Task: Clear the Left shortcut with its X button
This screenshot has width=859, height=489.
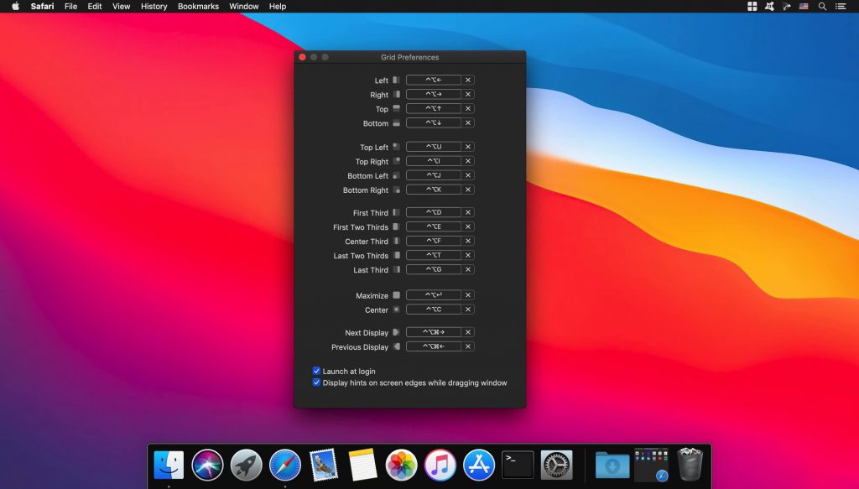Action: point(468,81)
